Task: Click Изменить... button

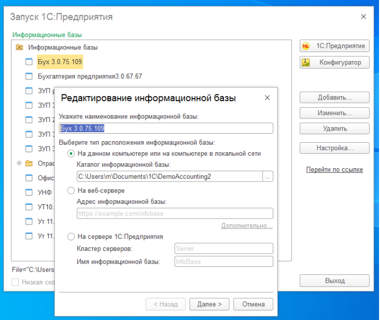Action: (x=335, y=113)
